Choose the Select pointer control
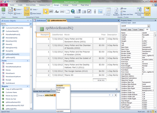Image resolution: width=157 pixels, height=113 pixels. click(46, 12)
